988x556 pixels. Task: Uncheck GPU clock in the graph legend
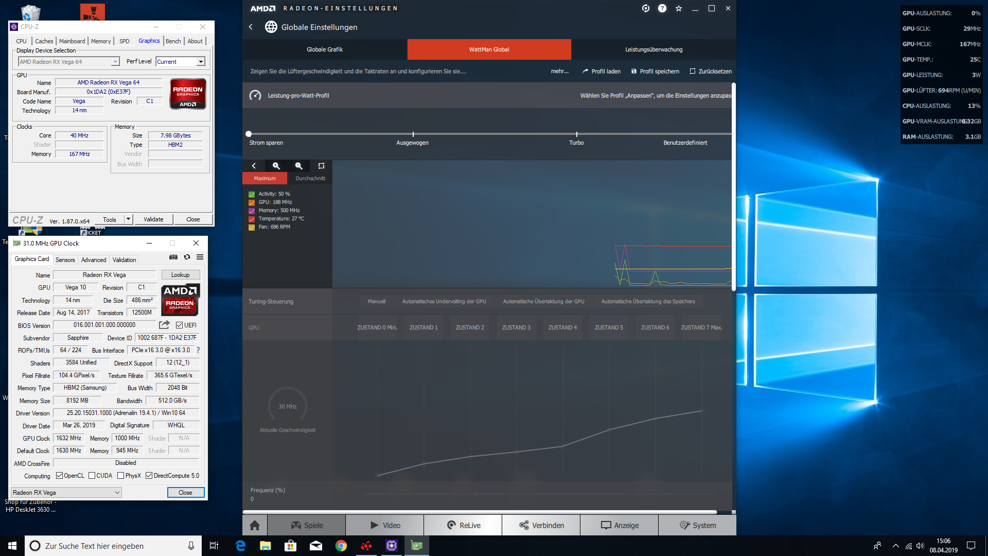(x=252, y=203)
